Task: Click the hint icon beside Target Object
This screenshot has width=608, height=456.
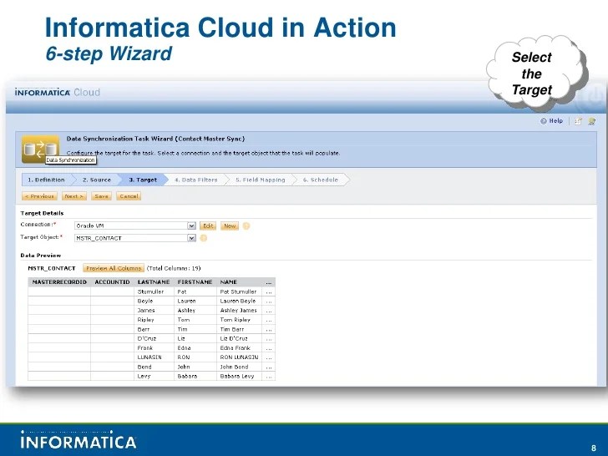Action: (x=204, y=238)
